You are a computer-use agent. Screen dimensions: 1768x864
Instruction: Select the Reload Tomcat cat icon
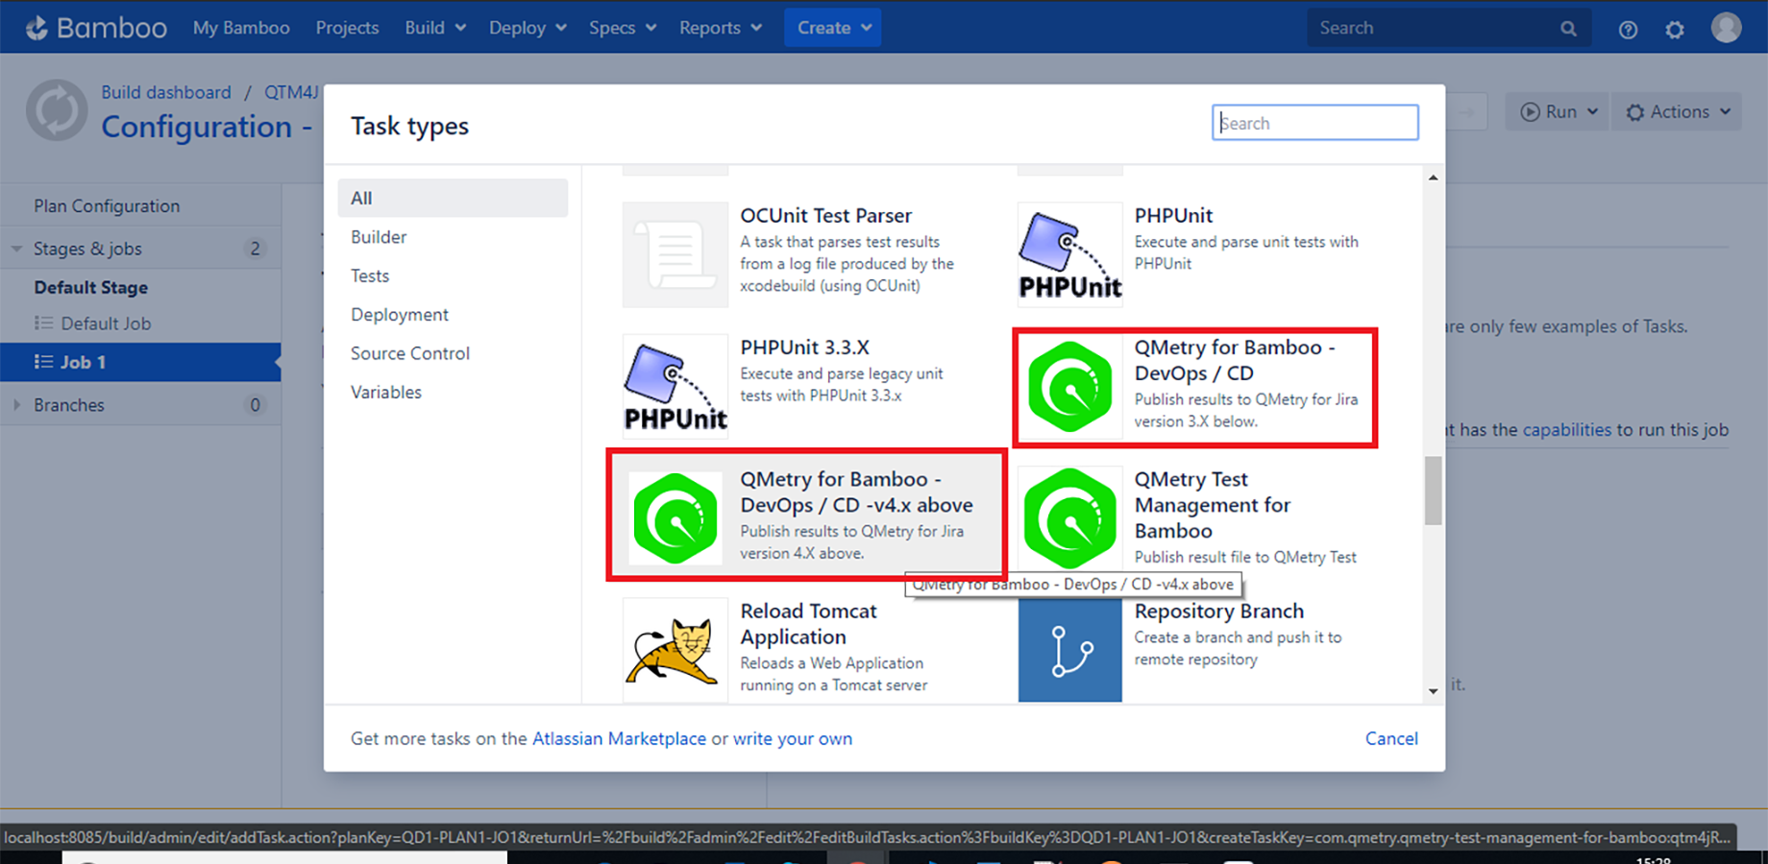675,650
